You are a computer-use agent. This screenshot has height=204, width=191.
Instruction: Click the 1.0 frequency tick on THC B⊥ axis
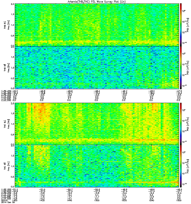12,124
